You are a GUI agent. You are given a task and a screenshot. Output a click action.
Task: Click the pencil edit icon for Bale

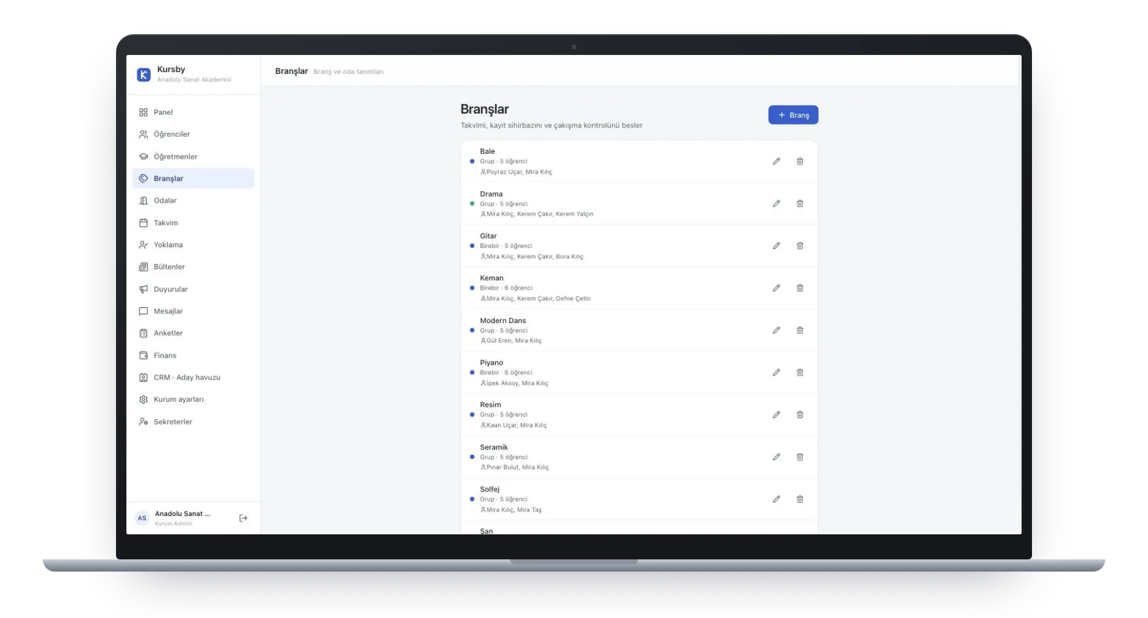tap(776, 161)
